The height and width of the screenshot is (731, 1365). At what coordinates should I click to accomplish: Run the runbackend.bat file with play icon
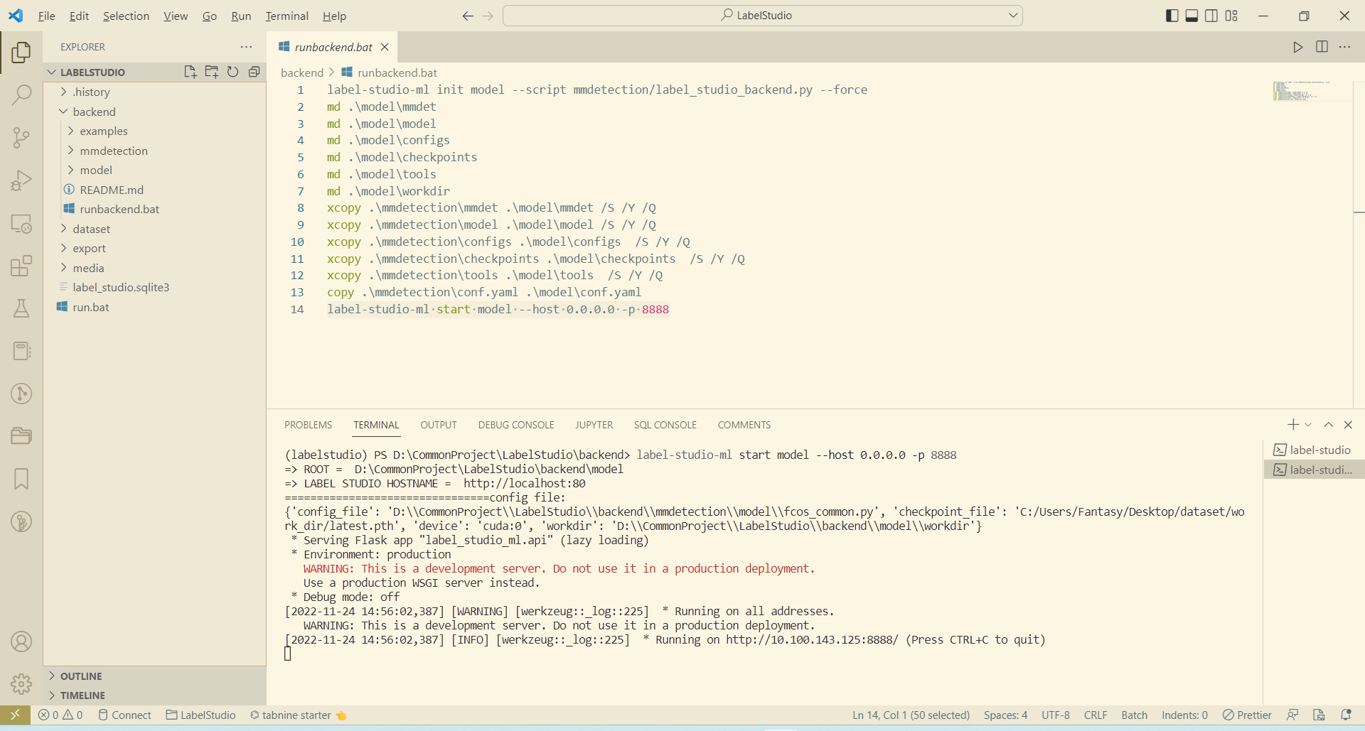1297,47
